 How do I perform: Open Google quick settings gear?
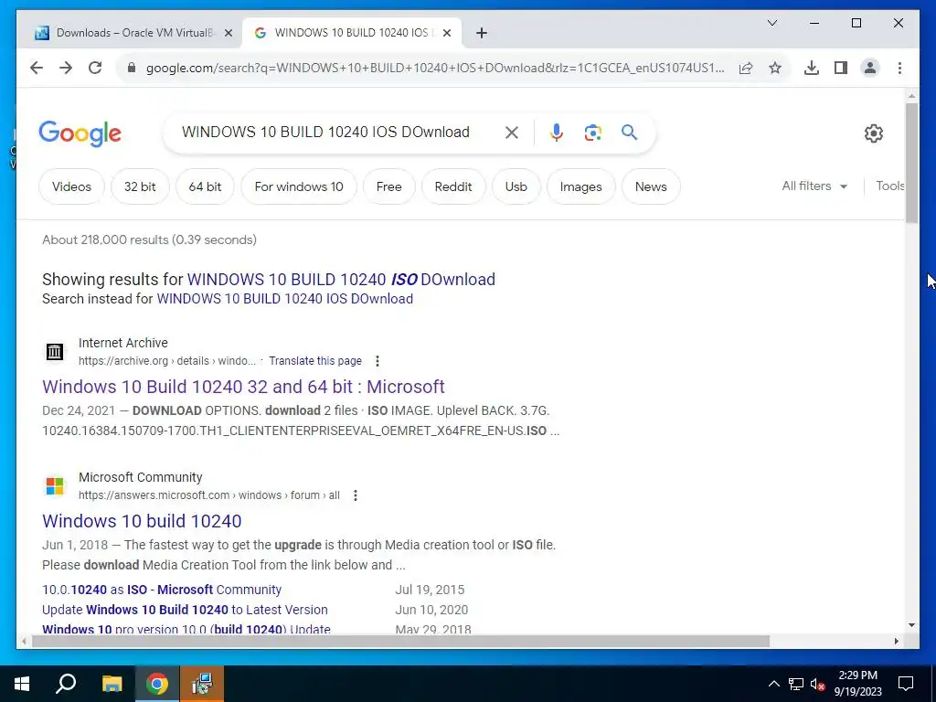pyautogui.click(x=873, y=133)
